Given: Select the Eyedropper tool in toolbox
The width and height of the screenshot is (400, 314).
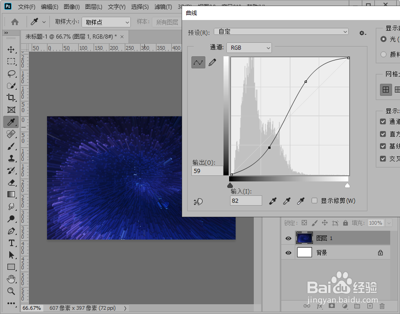Looking at the screenshot, I should pos(11,122).
